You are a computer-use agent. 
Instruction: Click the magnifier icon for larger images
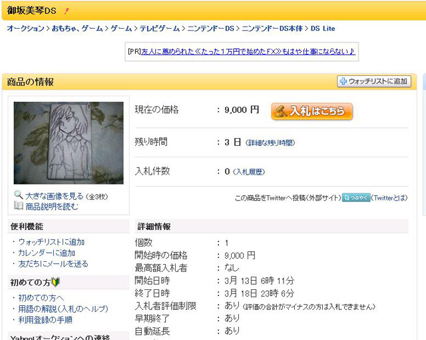point(18,195)
